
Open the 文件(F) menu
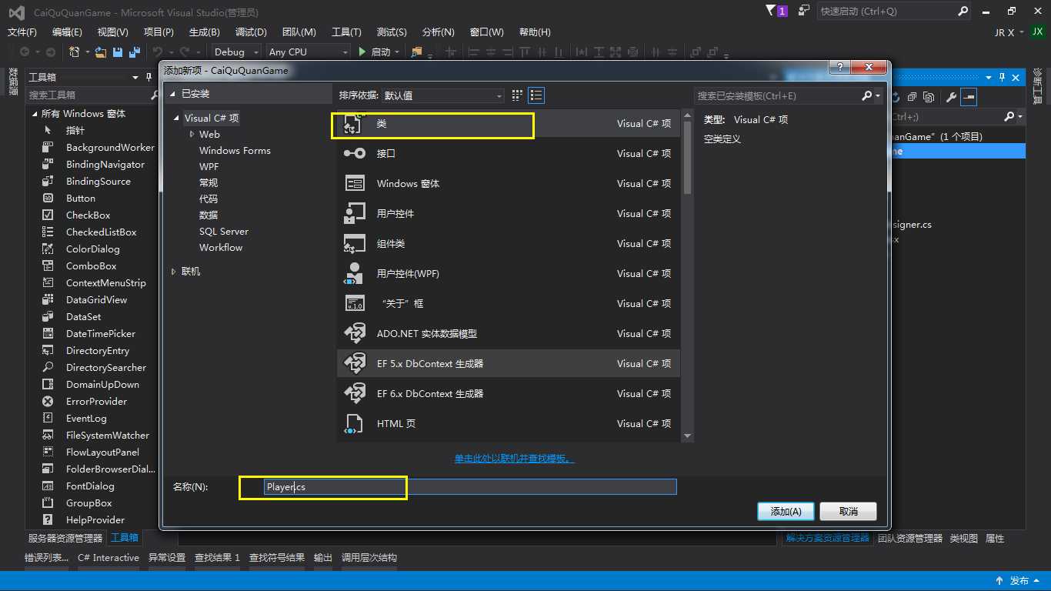point(22,32)
